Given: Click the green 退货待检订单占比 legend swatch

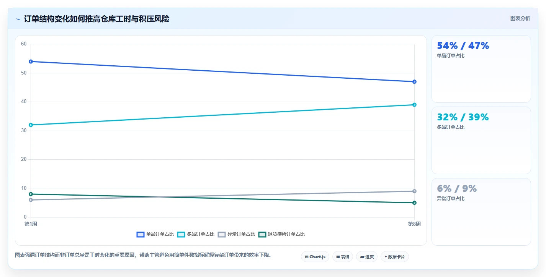Looking at the screenshot, I should (x=262, y=234).
